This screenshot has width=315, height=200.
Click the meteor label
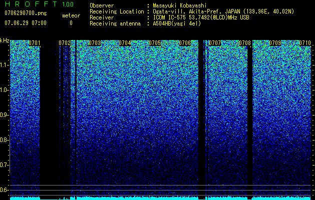[71, 15]
